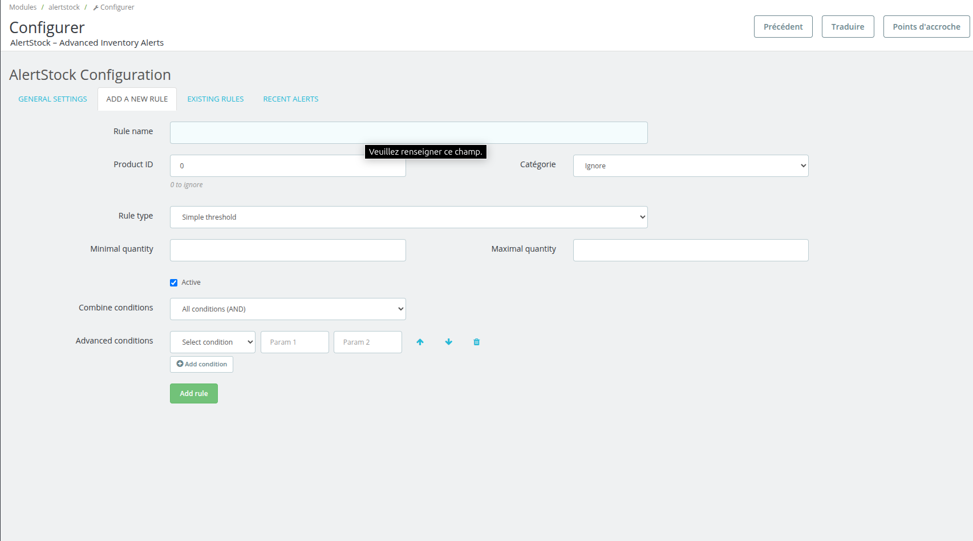Screen dimensions: 973x541
Task: Move the advanced condition up with the arrow
Action: point(420,342)
